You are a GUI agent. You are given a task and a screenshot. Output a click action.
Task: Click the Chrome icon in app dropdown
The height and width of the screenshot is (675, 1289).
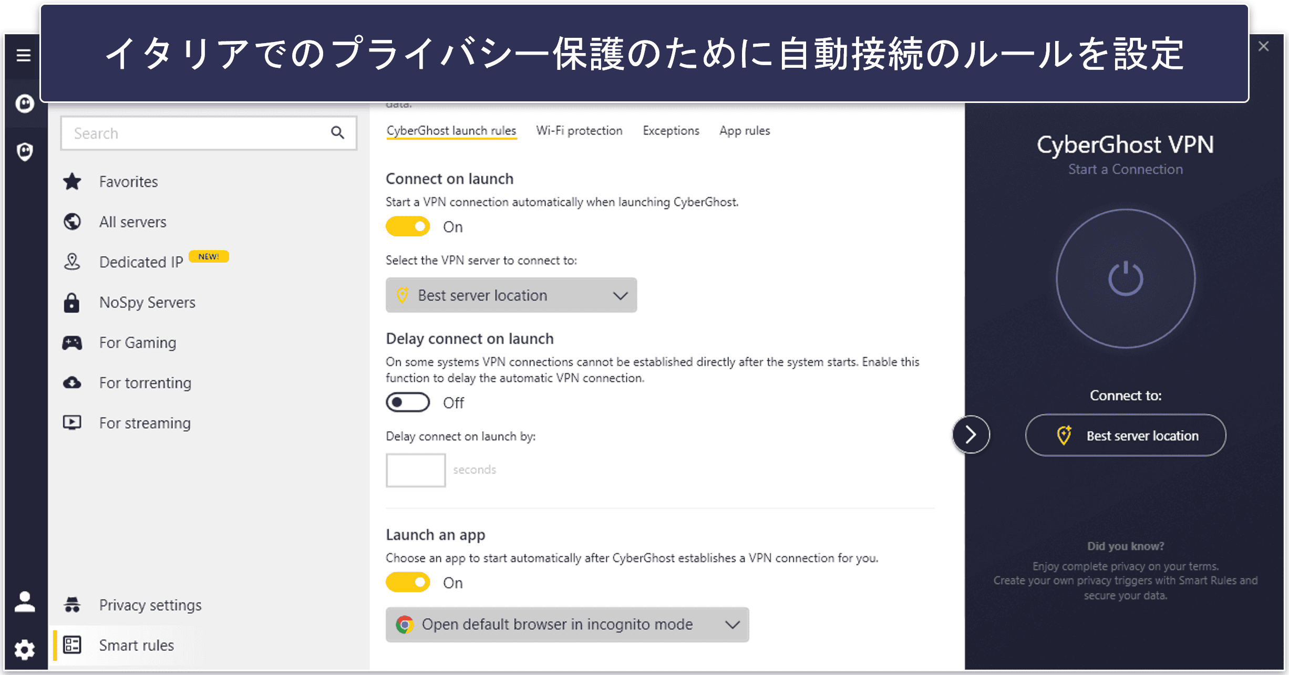405,625
